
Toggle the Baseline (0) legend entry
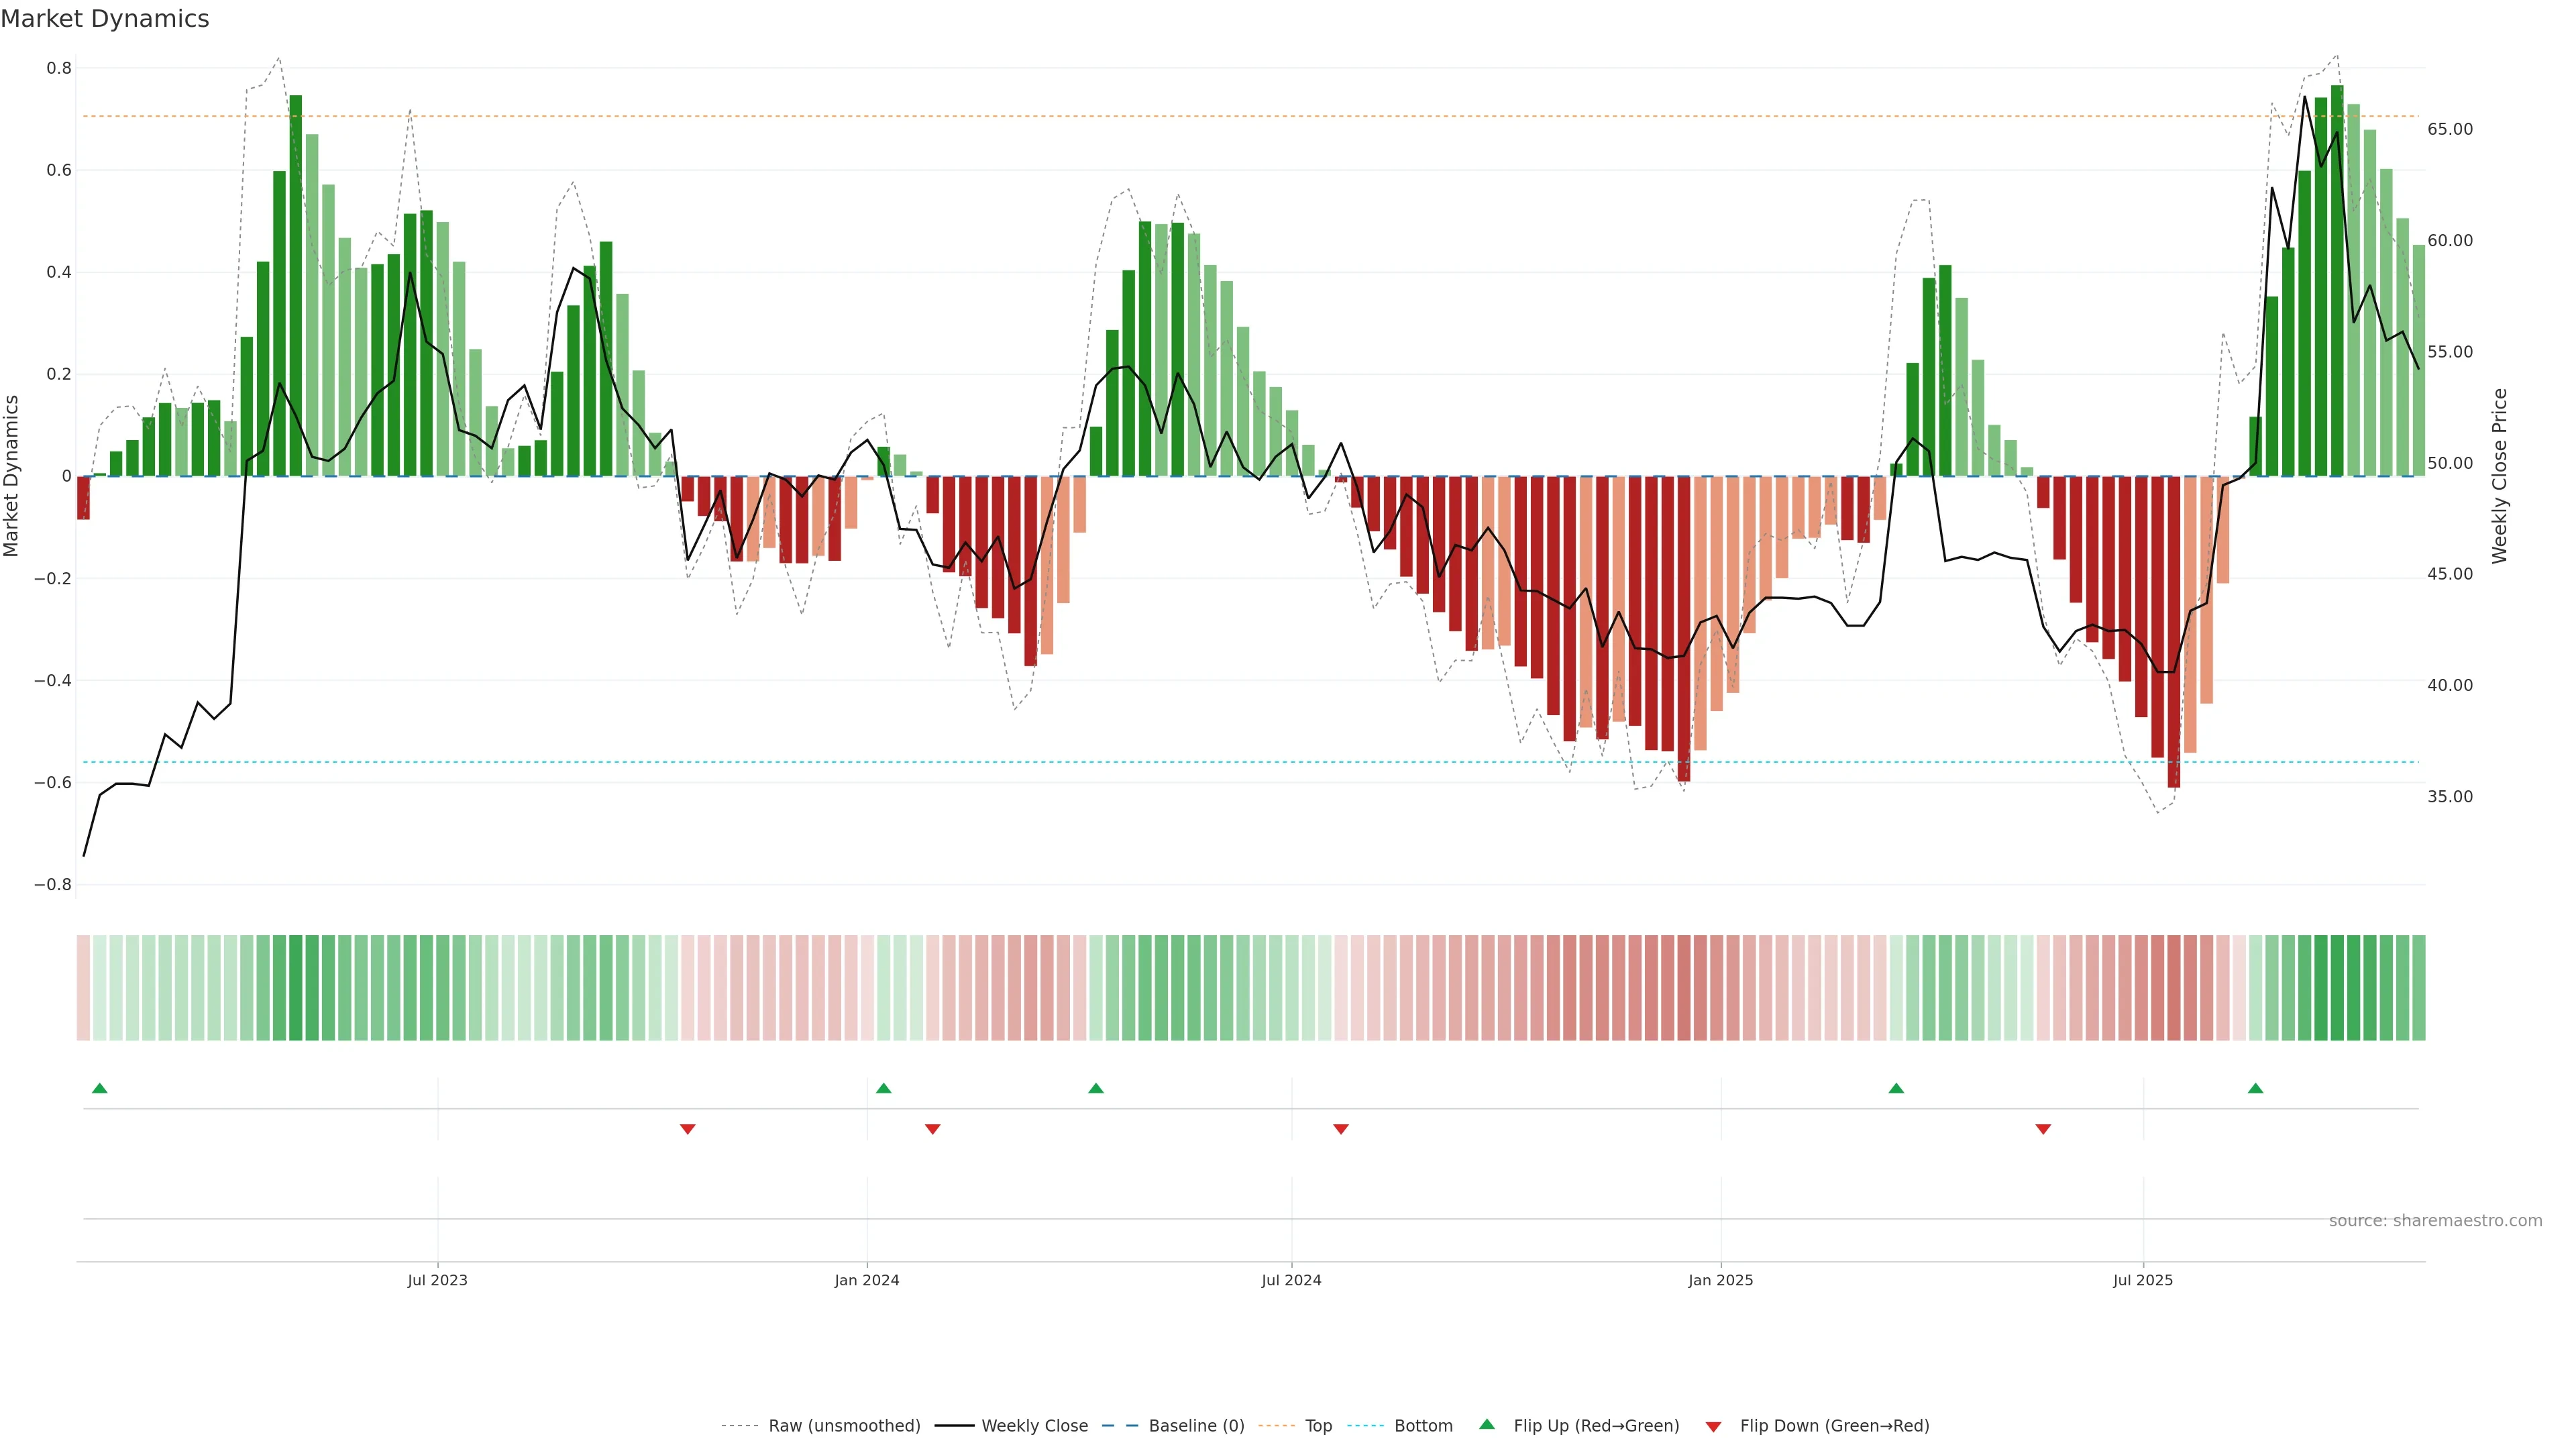coord(1196,1426)
